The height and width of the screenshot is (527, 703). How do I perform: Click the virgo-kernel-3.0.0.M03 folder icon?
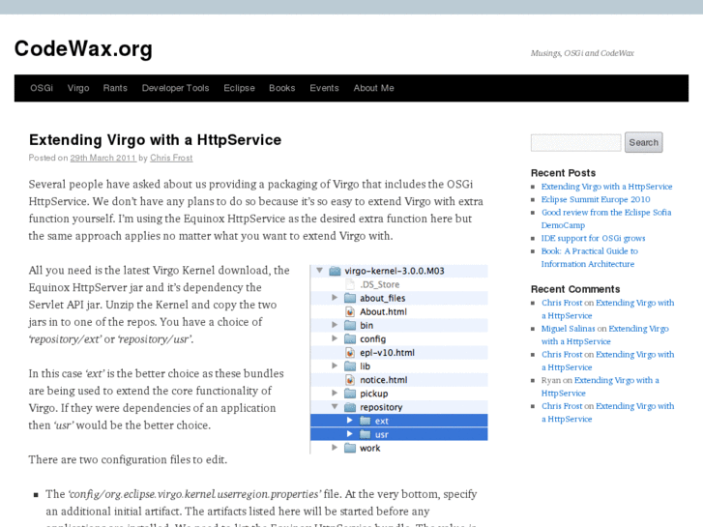pyautogui.click(x=335, y=271)
